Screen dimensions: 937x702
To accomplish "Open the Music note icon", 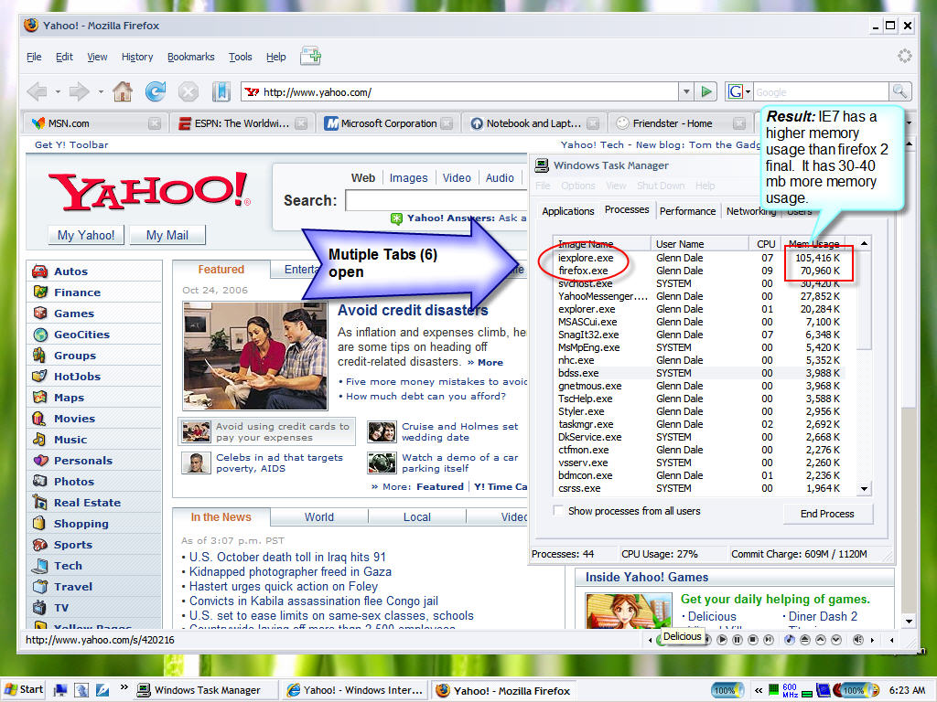I will point(38,440).
